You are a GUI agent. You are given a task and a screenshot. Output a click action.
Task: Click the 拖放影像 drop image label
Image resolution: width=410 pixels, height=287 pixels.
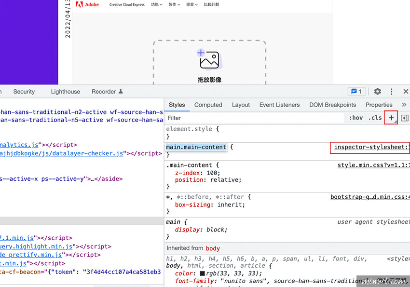click(x=209, y=80)
